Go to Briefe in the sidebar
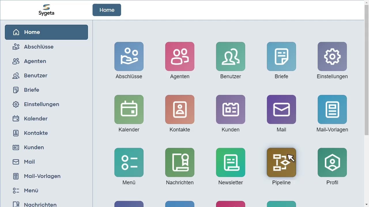Image resolution: width=369 pixels, height=207 pixels. tap(46, 90)
